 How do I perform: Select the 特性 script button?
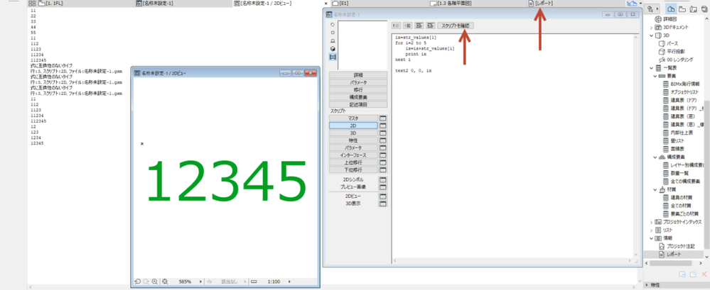coord(353,140)
